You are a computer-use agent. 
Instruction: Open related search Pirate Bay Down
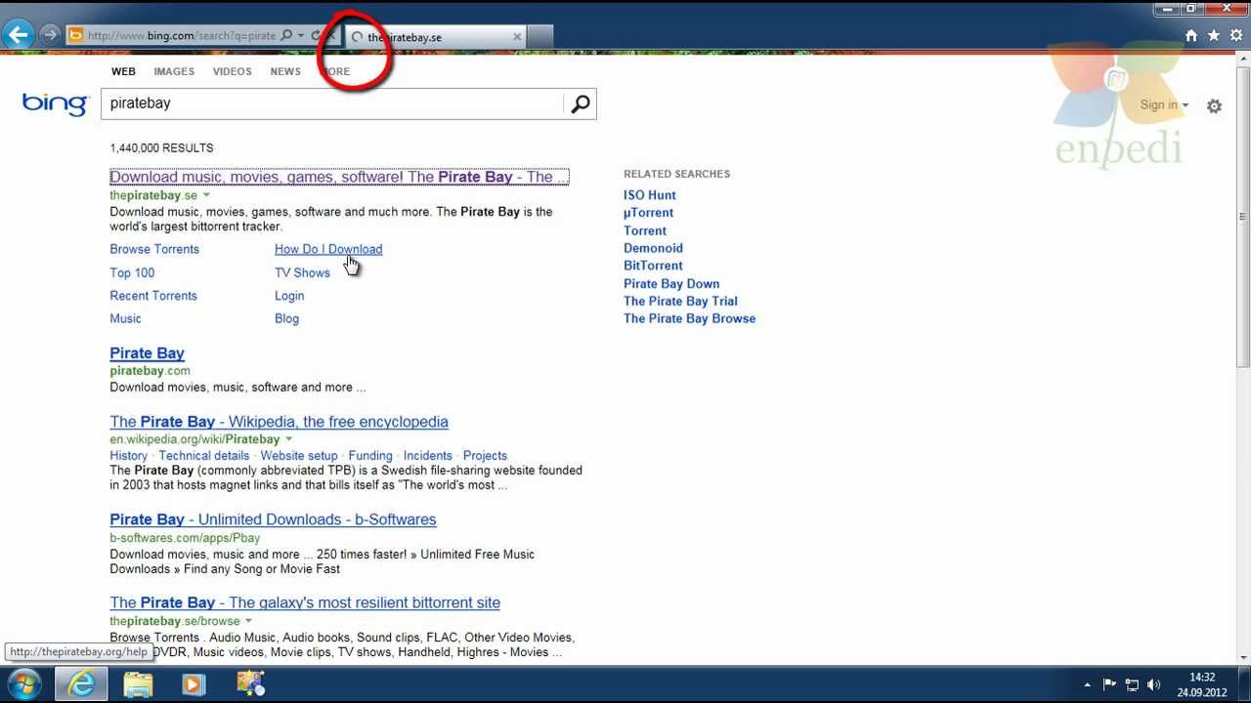point(671,284)
